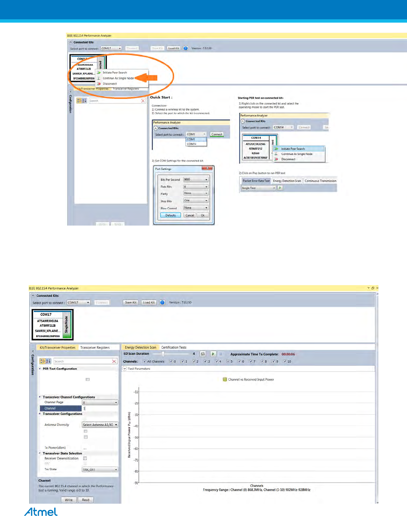
Task: Toggle channel 0 checkbox
Action: [x=171, y=361]
